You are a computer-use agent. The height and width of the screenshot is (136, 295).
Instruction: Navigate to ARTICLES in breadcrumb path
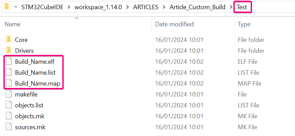point(145,7)
